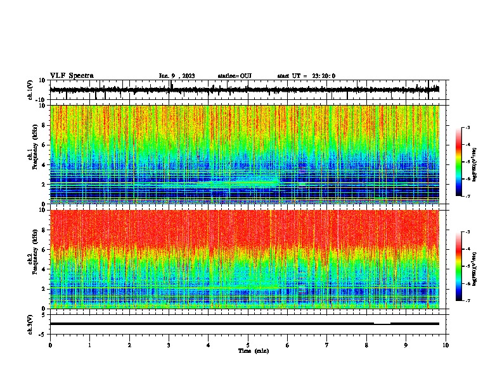Click the "-3" label on ch.1 color bar

coord(467,127)
